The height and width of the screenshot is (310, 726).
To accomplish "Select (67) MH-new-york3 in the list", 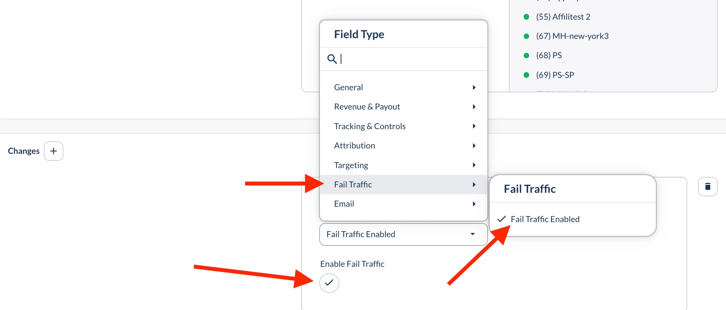I will tap(572, 36).
